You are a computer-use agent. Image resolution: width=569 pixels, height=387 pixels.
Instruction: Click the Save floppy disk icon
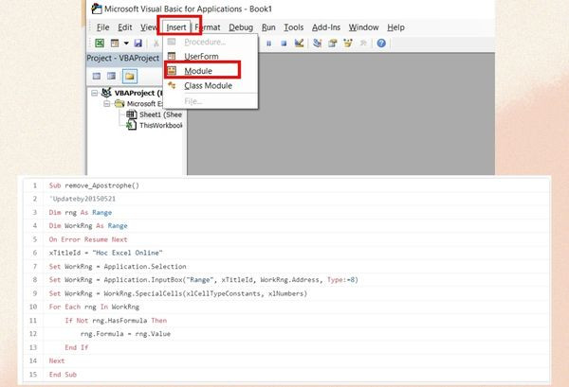[x=138, y=44]
